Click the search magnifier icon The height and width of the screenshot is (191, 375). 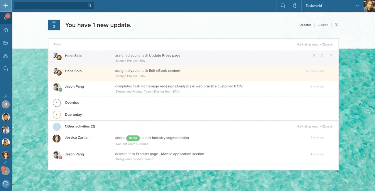click(90, 6)
